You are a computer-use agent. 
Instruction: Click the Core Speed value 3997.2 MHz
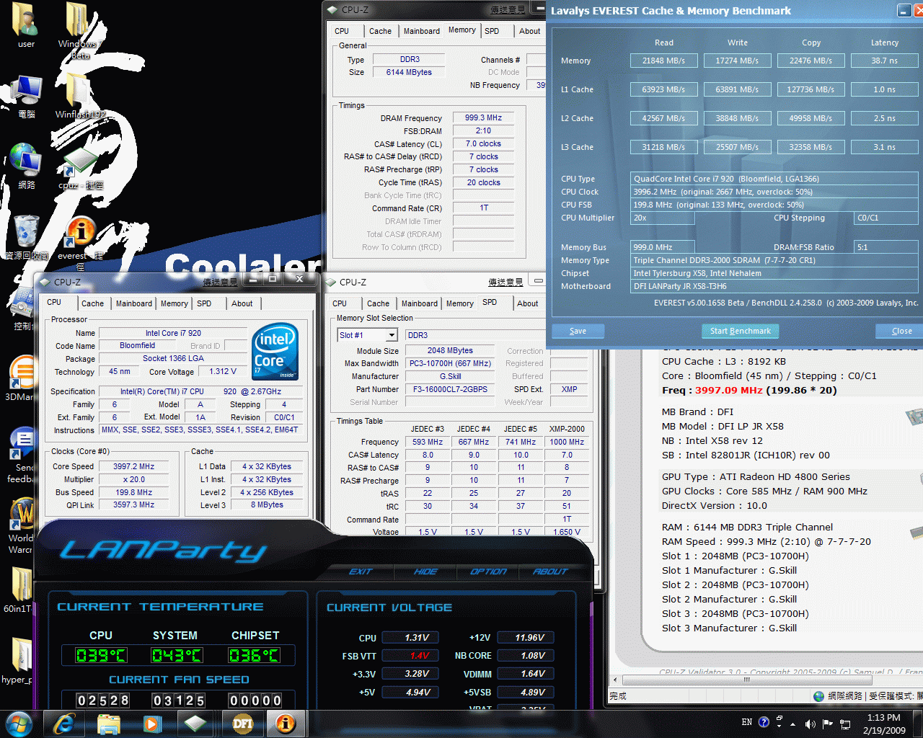click(x=133, y=466)
